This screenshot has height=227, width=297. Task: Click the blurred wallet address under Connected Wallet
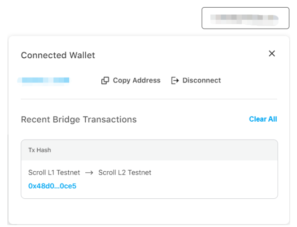(x=44, y=81)
